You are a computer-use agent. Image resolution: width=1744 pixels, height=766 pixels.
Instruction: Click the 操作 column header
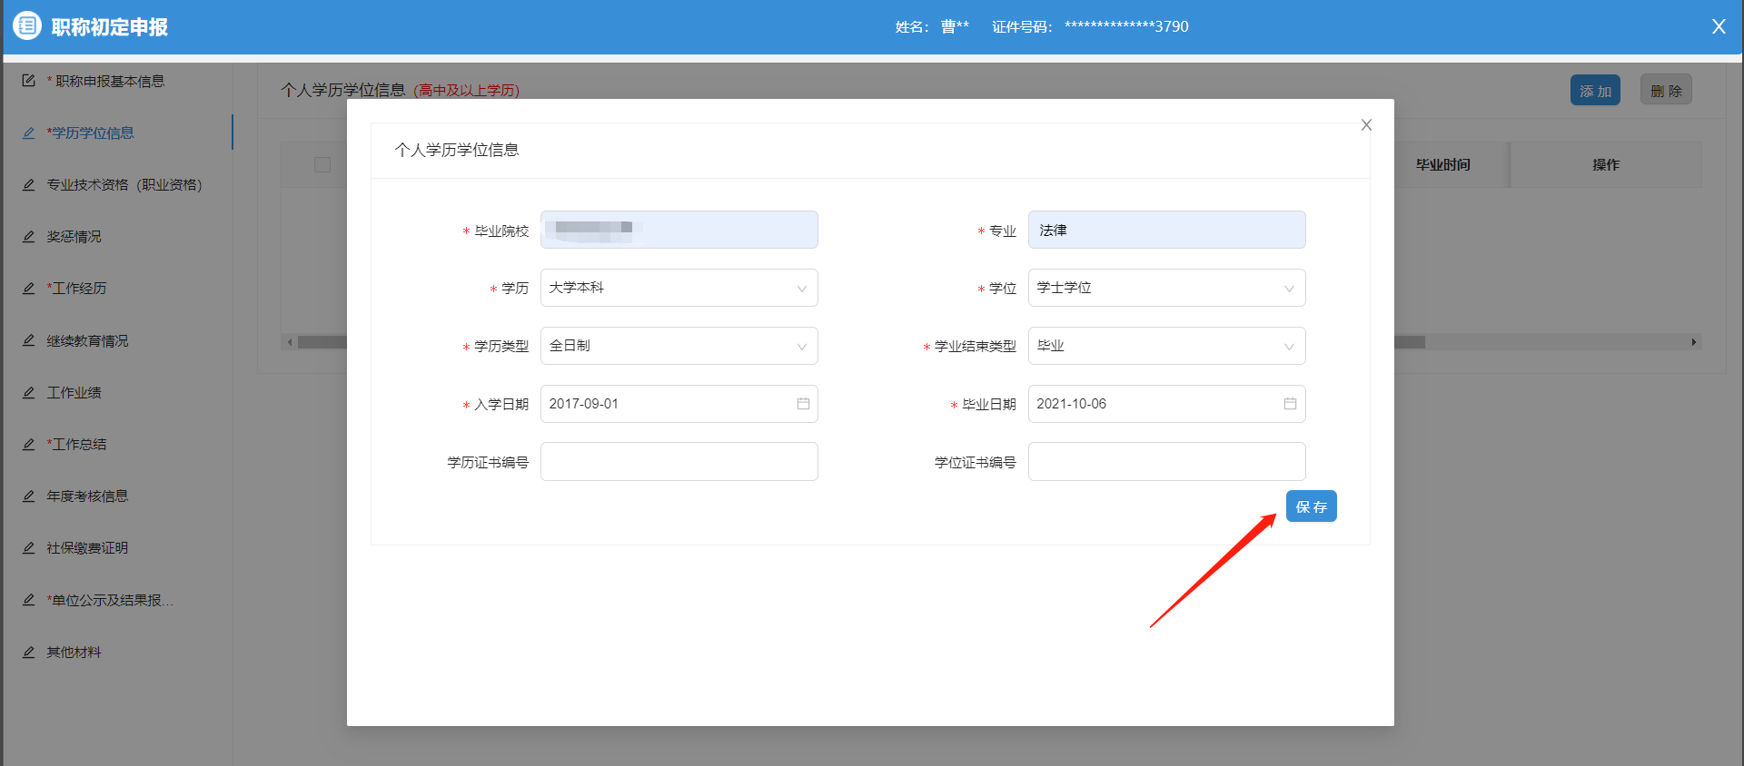pos(1605,164)
